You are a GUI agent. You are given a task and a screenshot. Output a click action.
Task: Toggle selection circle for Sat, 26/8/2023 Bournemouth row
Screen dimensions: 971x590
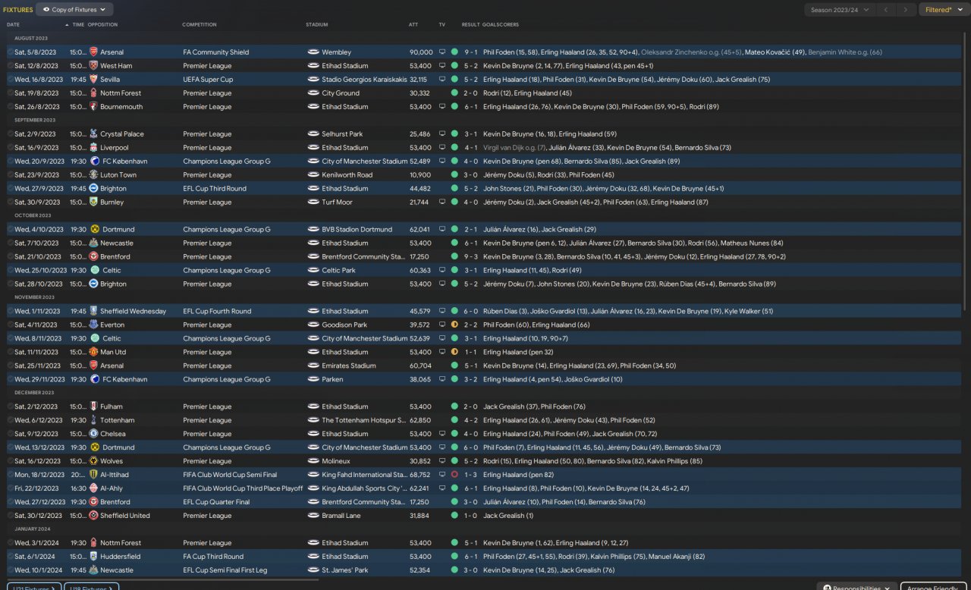11,107
